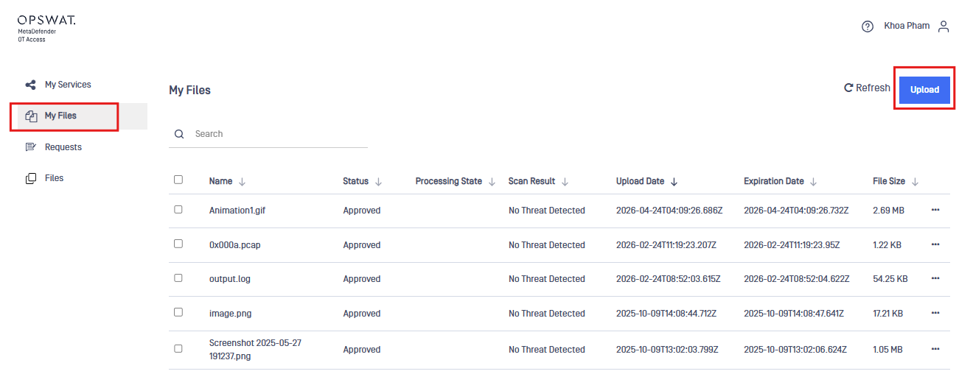Click the Files sidebar icon
The width and height of the screenshot is (959, 374).
click(30, 178)
